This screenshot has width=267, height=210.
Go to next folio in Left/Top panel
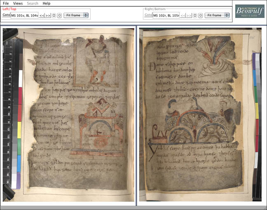48,15
